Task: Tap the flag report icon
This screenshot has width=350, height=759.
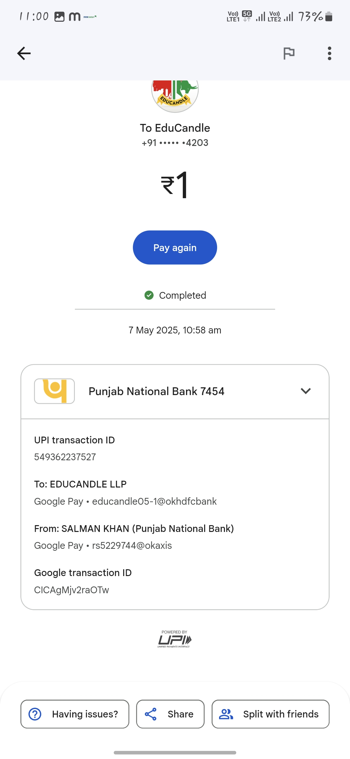Action: 289,54
